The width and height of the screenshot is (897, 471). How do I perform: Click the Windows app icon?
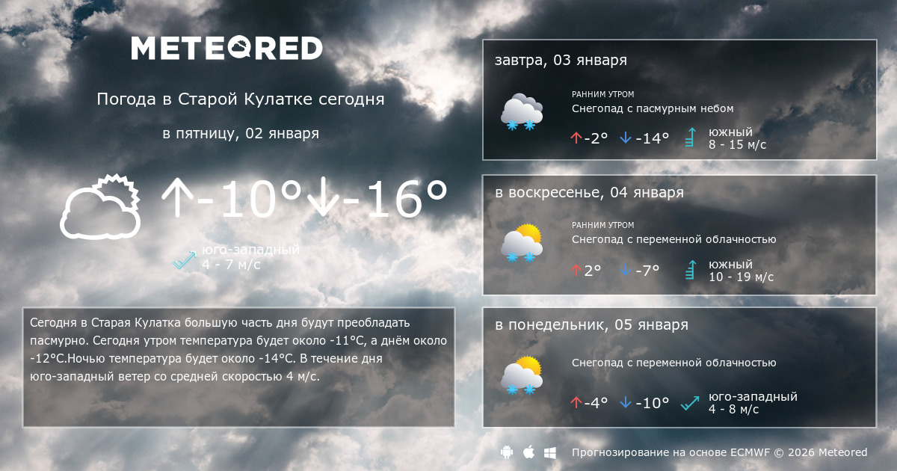[550, 452]
